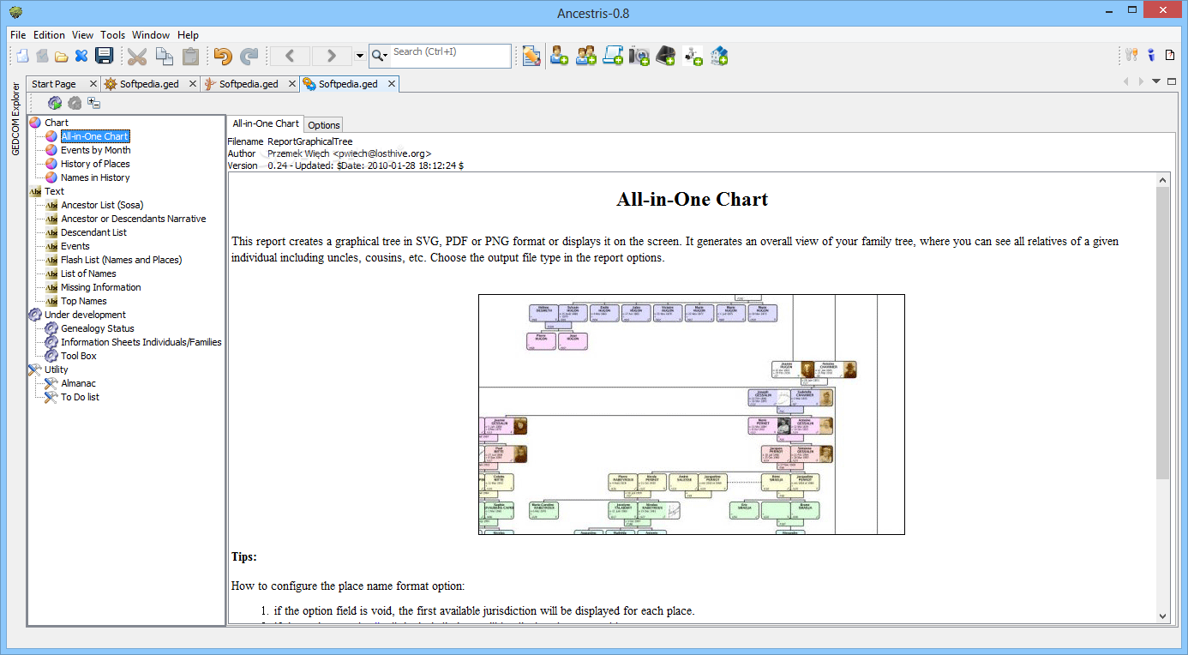Close the Start Page tab

pos(93,84)
